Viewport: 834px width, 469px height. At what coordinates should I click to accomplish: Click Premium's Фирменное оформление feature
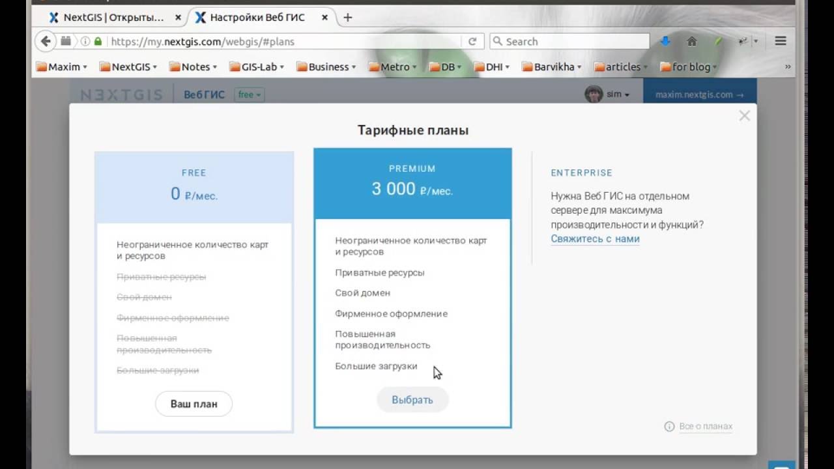[x=391, y=313]
